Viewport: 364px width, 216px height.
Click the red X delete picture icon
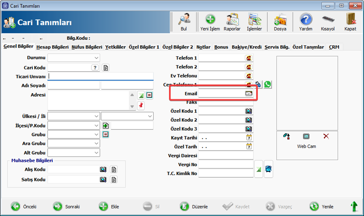click(x=326, y=136)
